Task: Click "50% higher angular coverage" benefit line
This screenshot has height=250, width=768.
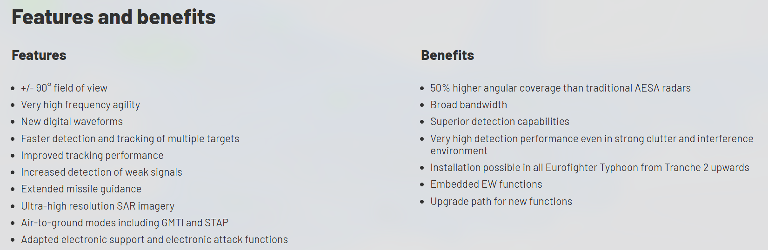Action: pyautogui.click(x=560, y=88)
